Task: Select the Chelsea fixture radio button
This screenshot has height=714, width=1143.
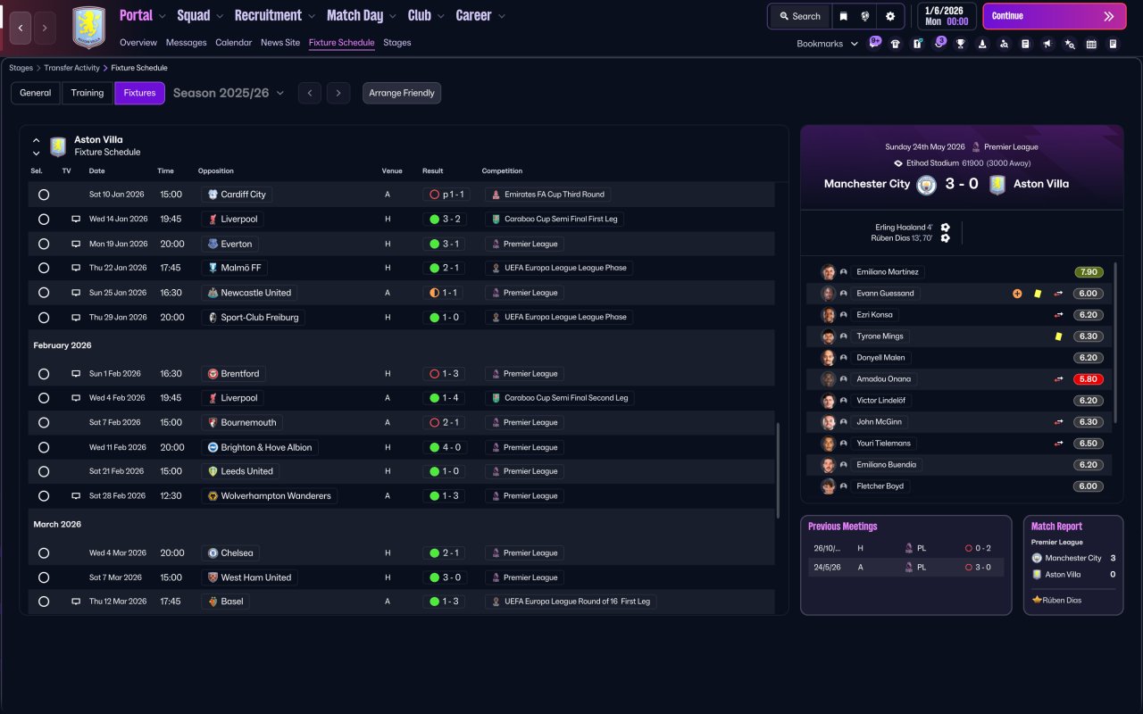Action: [44, 553]
